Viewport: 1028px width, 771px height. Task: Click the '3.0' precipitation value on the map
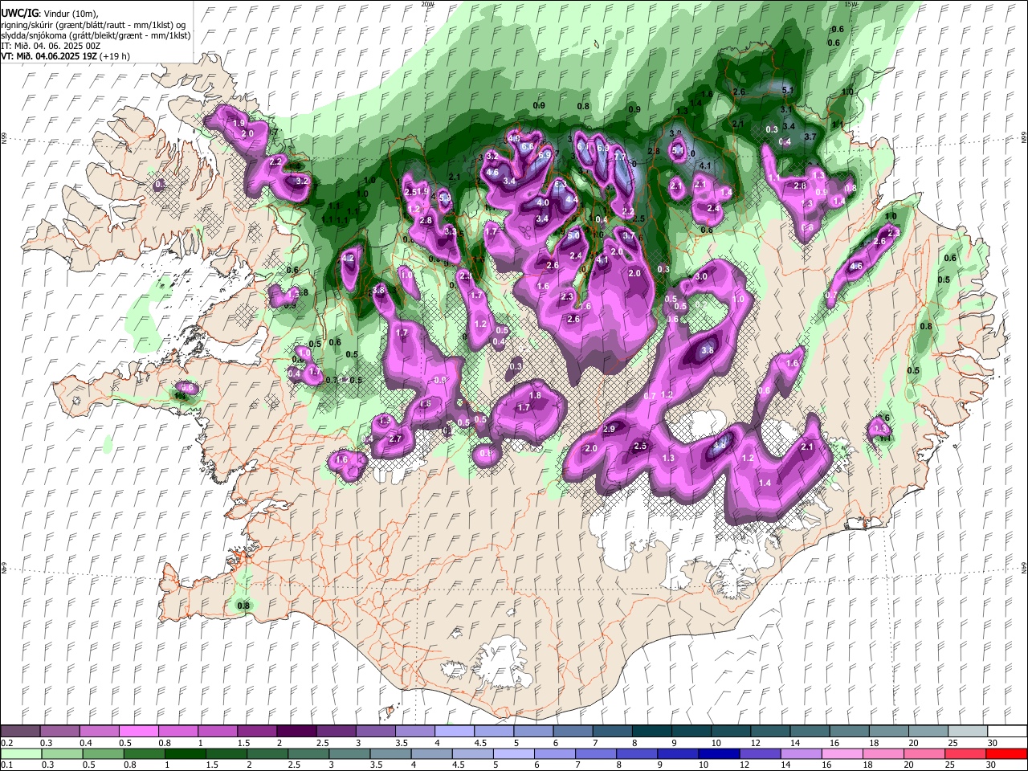tap(701, 276)
